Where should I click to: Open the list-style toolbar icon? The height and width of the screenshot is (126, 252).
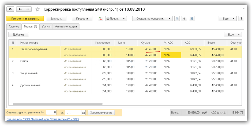tap(191, 19)
